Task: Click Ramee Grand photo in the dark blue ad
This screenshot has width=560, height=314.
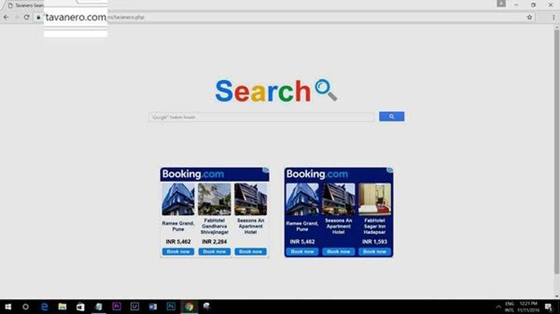Action: pos(302,199)
